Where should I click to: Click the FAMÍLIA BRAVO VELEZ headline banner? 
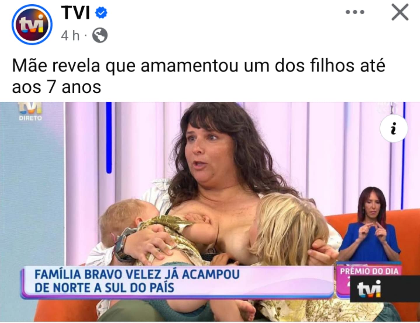coord(177,281)
